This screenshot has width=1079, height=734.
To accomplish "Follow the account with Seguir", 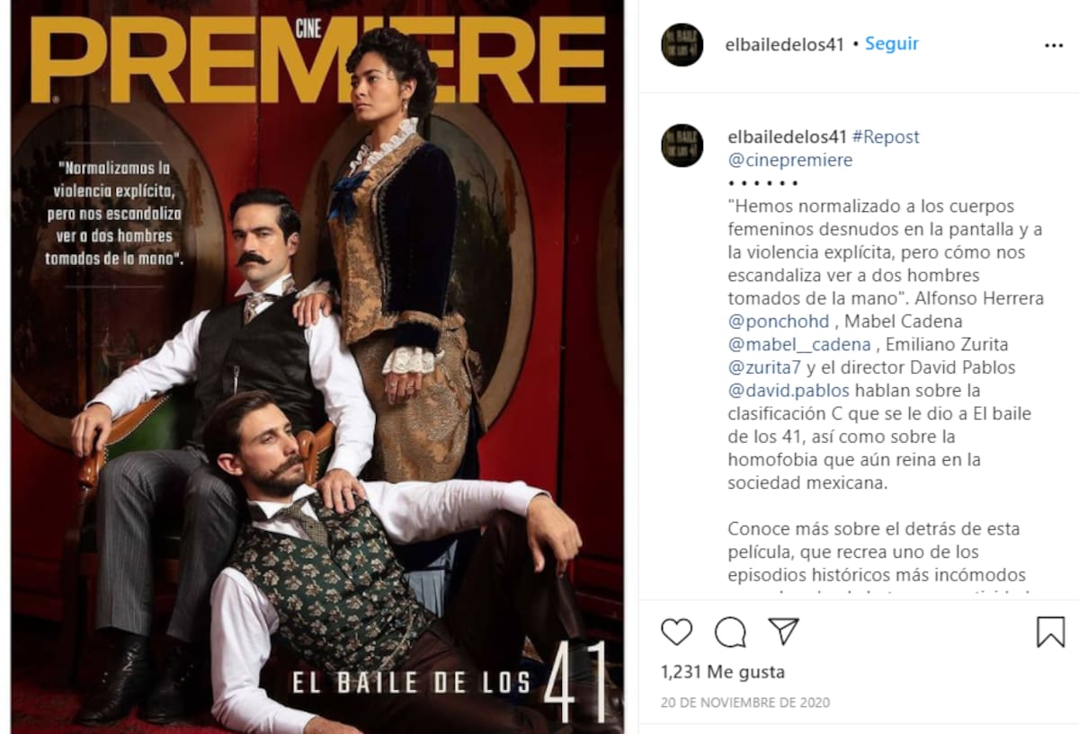I will tap(891, 44).
